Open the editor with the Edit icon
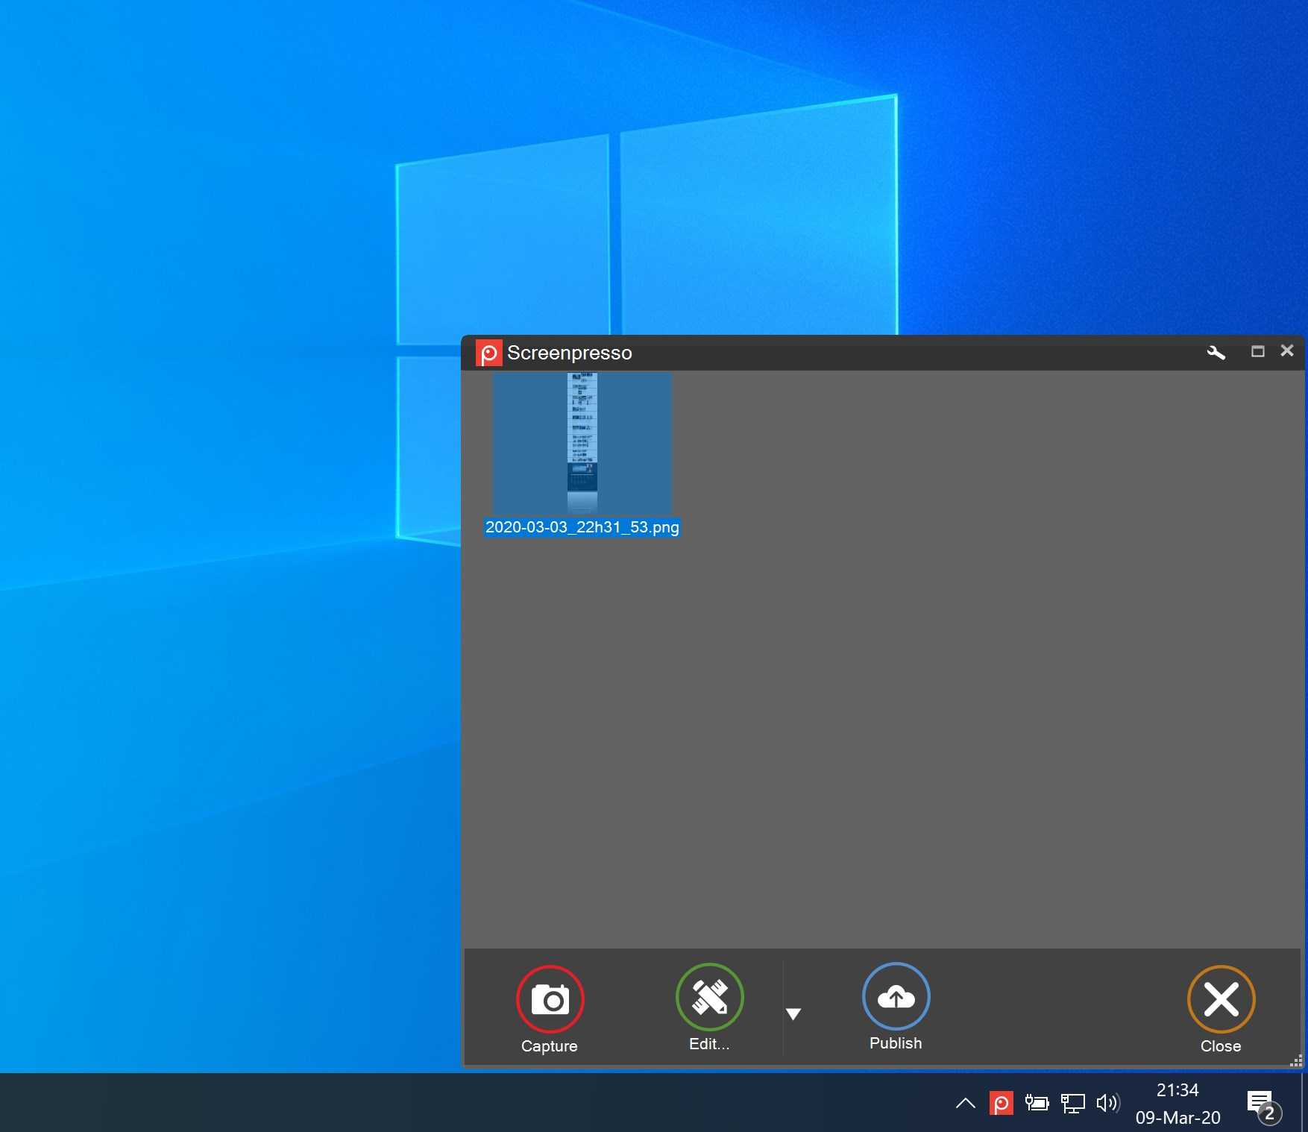The image size is (1308, 1132). coord(709,998)
